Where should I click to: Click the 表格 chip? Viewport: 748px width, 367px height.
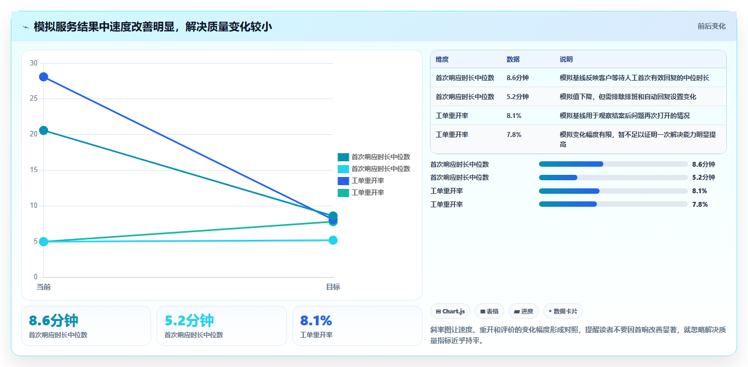pyautogui.click(x=489, y=311)
